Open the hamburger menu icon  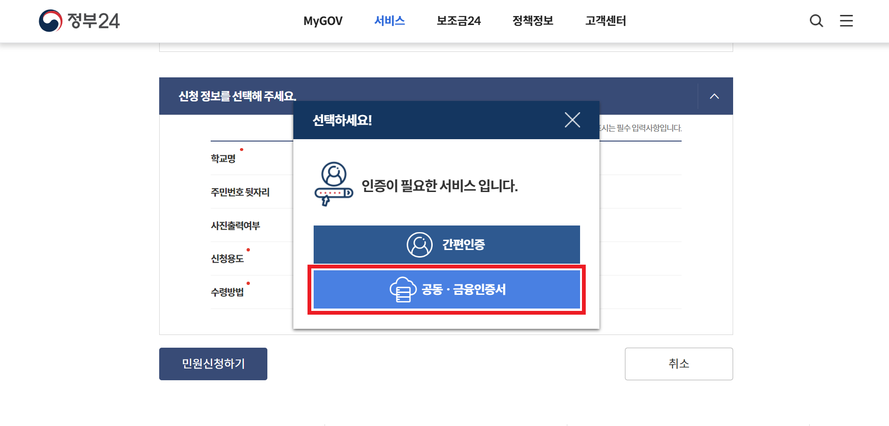point(846,21)
